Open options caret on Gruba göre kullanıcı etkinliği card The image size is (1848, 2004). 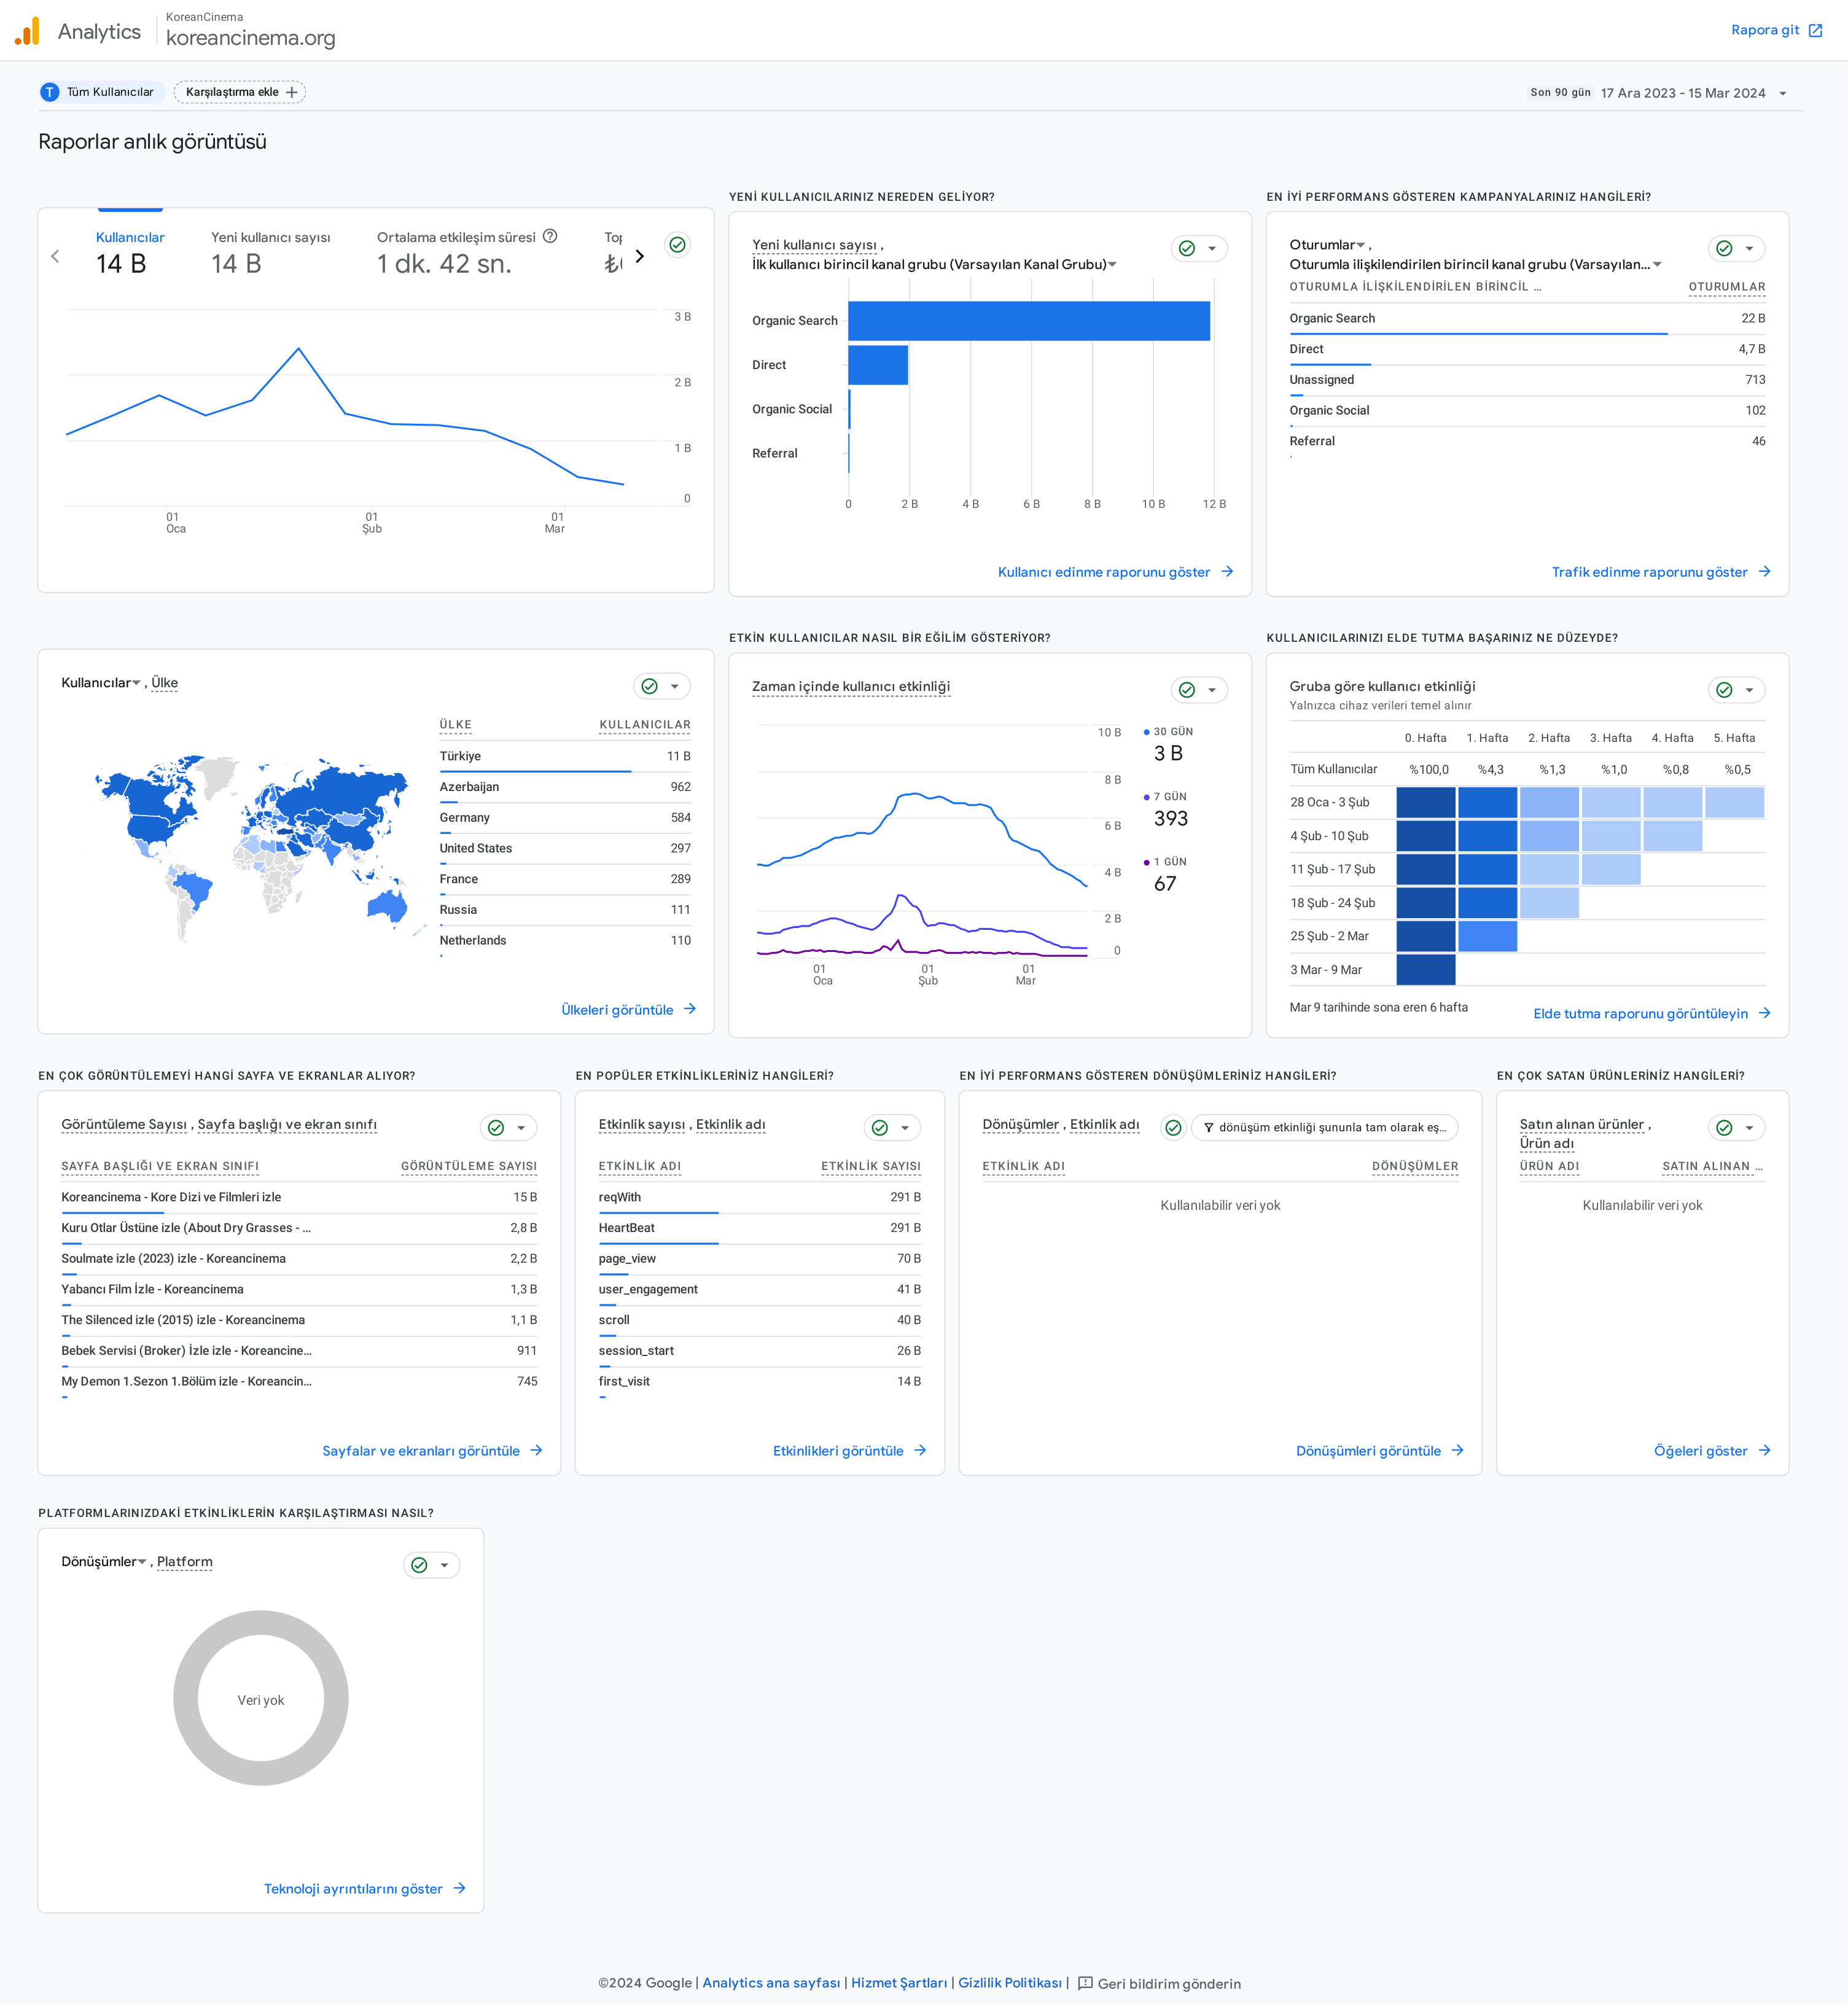click(1749, 690)
